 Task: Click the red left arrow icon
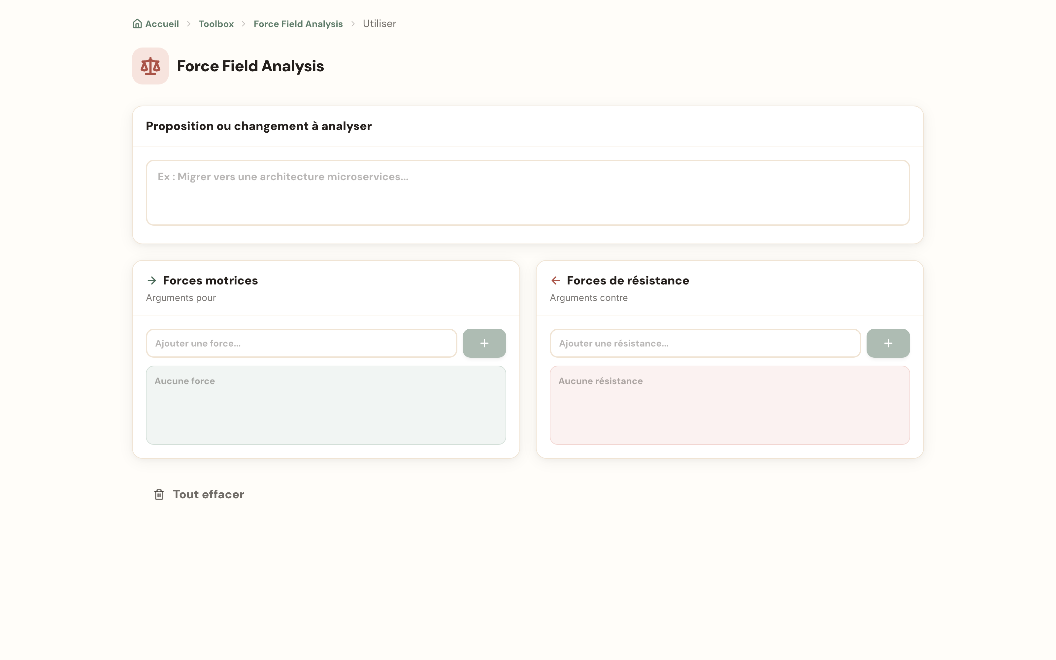tap(555, 281)
